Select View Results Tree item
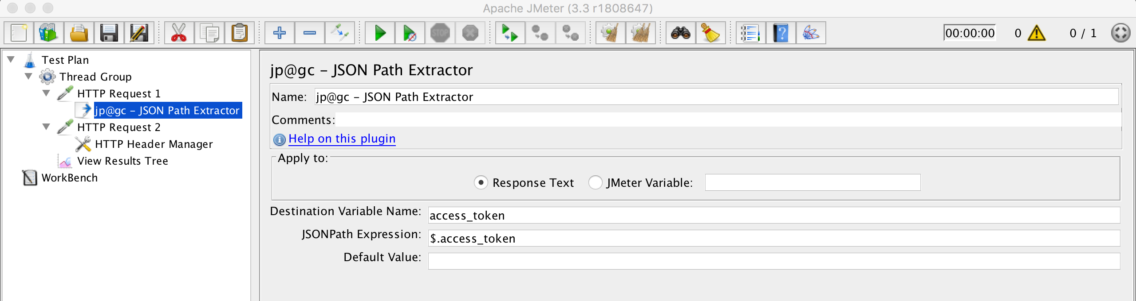1136x301 pixels. coord(122,161)
